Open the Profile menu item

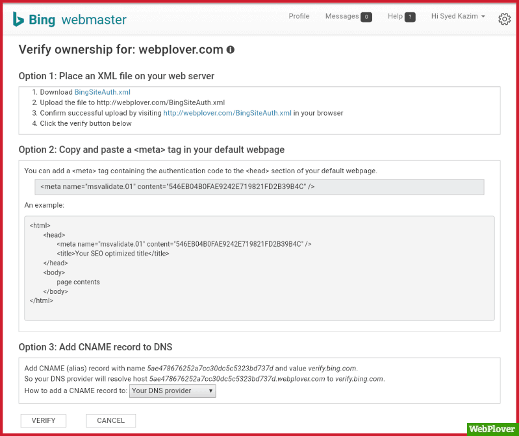pos(299,16)
